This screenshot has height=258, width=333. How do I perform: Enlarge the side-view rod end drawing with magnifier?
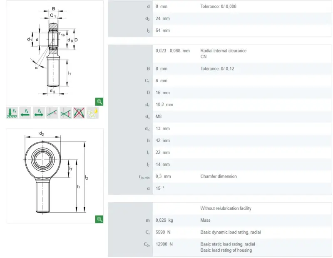coord(99,102)
